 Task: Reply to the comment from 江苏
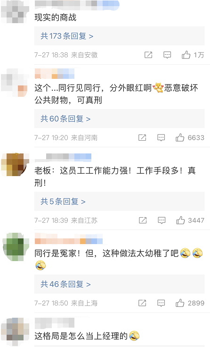[162, 220]
